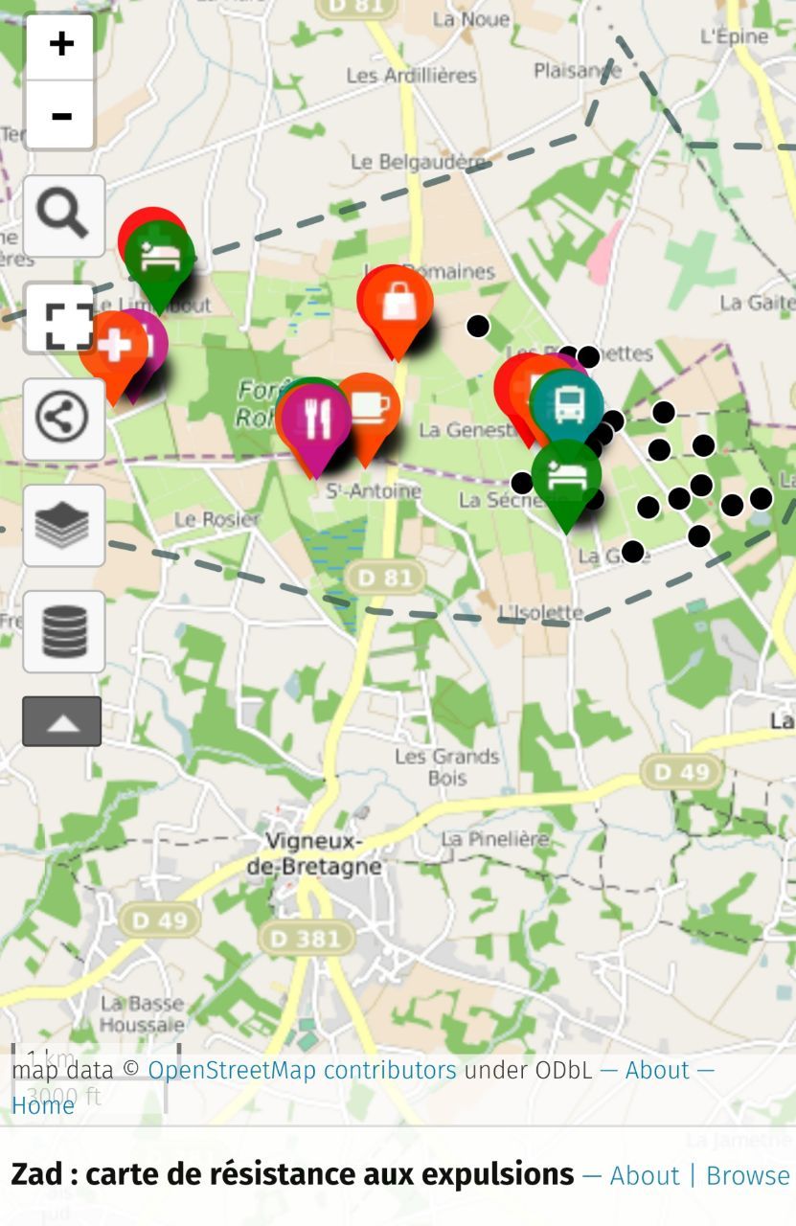Screen dimensions: 796x1226
Task: Open the OpenStreetMap contributors link
Action: 302,1070
